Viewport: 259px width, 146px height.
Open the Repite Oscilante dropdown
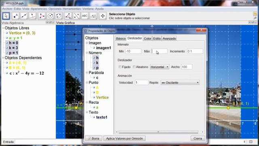click(x=180, y=83)
